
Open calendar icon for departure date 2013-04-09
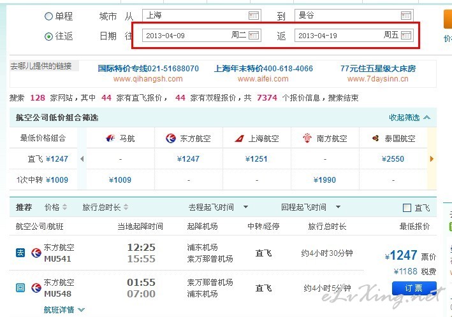point(253,36)
